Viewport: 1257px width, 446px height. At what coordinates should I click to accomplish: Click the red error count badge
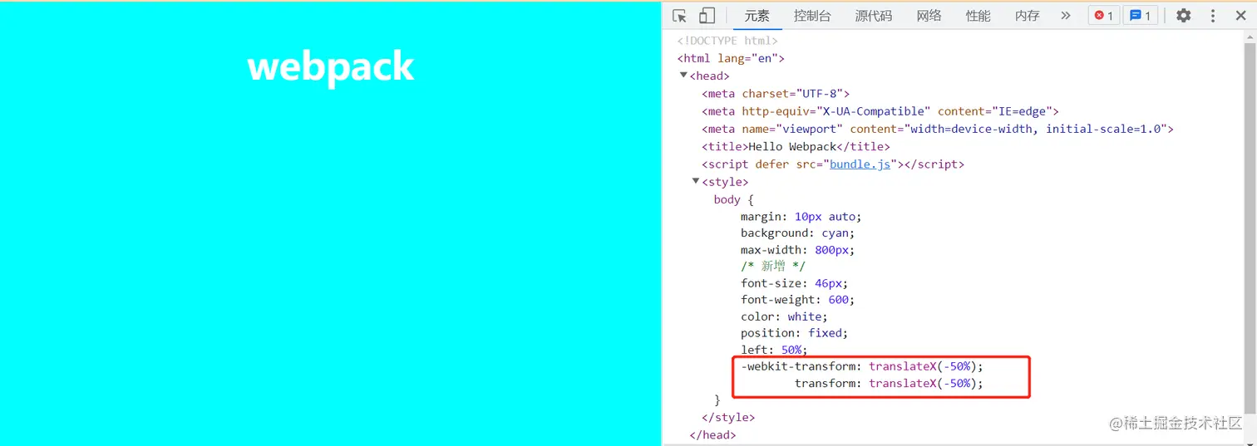[1104, 16]
